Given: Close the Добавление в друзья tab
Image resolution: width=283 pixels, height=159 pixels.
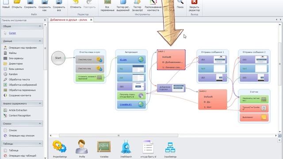Looking at the screenshot, I should 91,20.
